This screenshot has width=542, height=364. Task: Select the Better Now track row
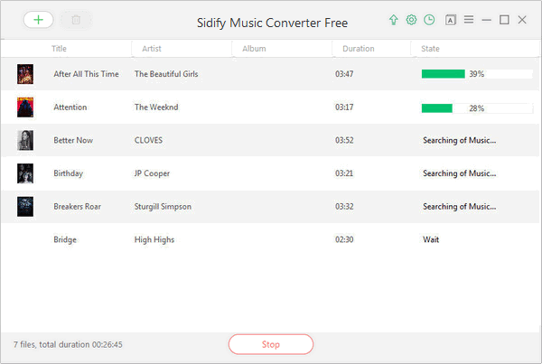[271, 140]
